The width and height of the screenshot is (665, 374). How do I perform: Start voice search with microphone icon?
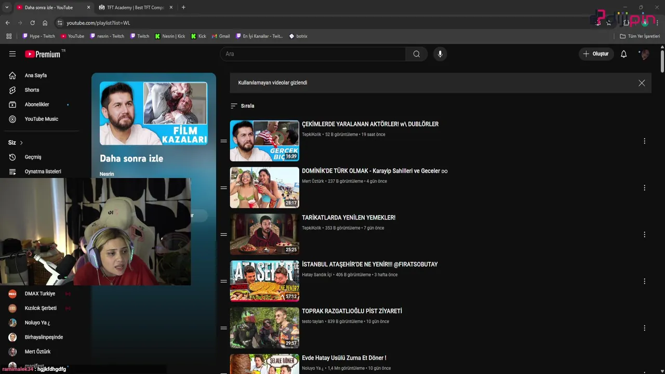[x=440, y=54]
